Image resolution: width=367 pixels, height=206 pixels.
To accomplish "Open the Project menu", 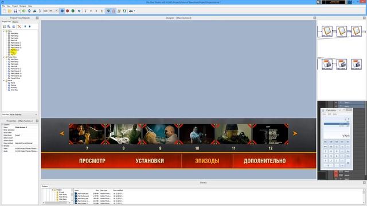I will point(15,6).
